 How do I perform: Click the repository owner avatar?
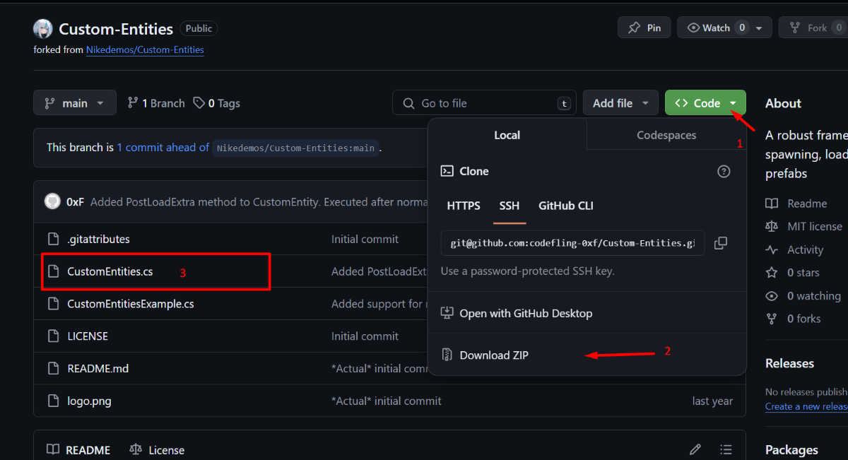tap(43, 29)
